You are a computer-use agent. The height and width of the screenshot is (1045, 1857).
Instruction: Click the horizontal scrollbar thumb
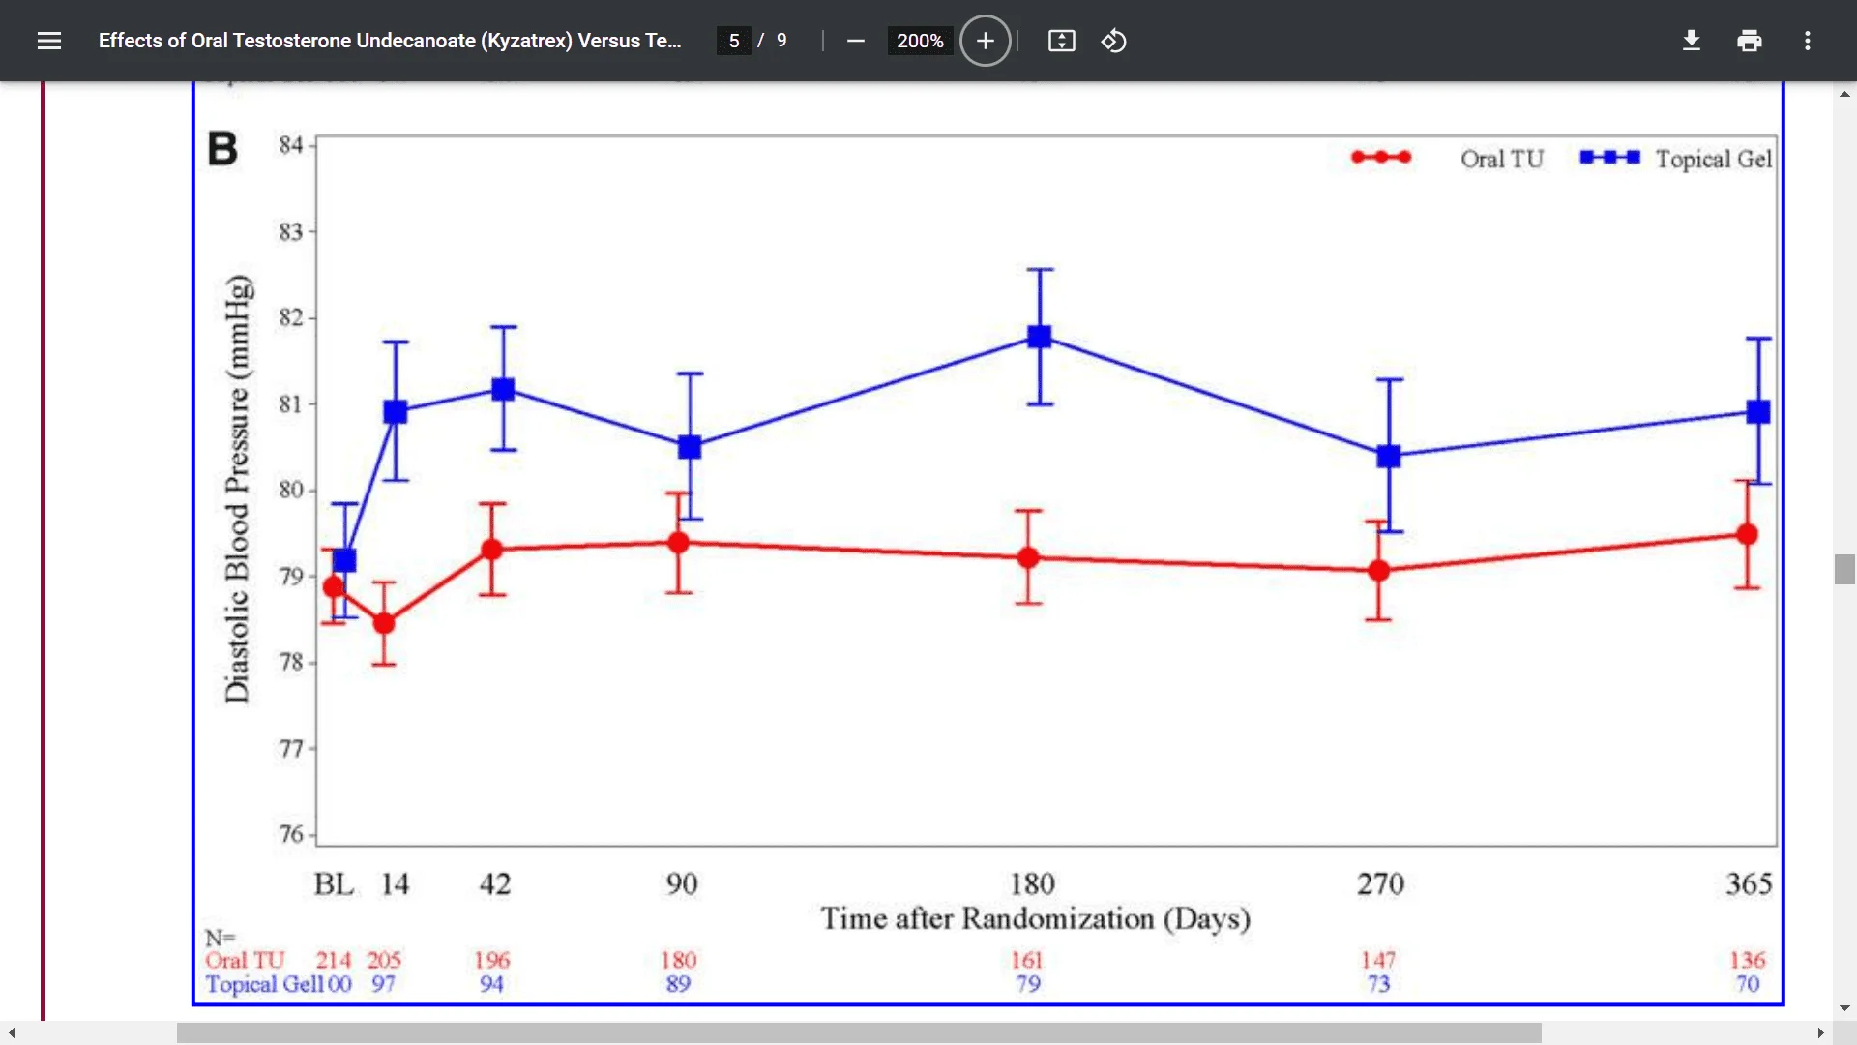click(859, 1032)
